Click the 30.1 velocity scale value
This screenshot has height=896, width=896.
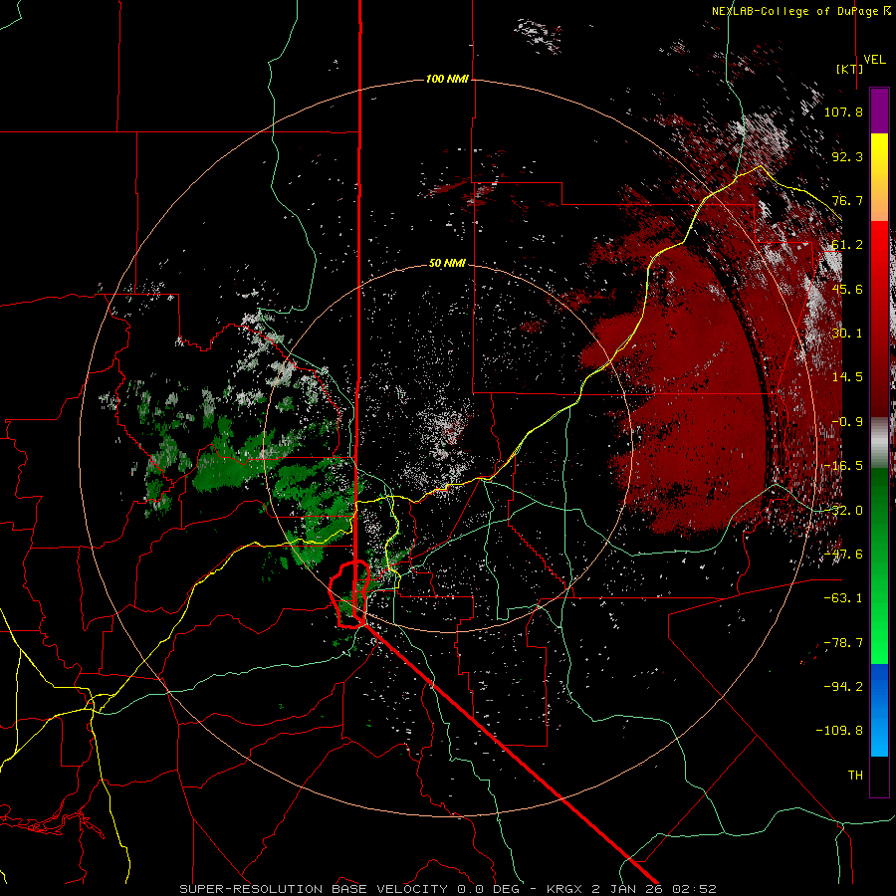(847, 334)
